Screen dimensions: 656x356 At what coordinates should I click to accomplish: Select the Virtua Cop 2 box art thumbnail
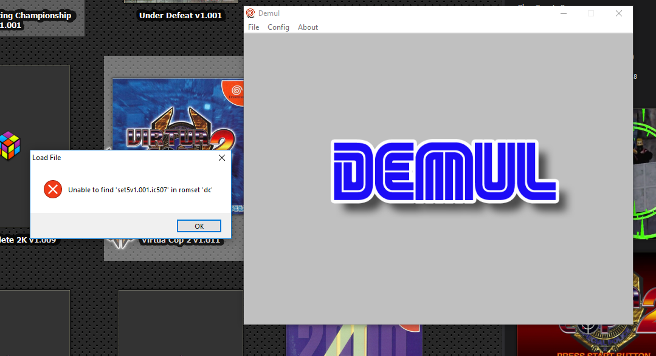(178, 115)
